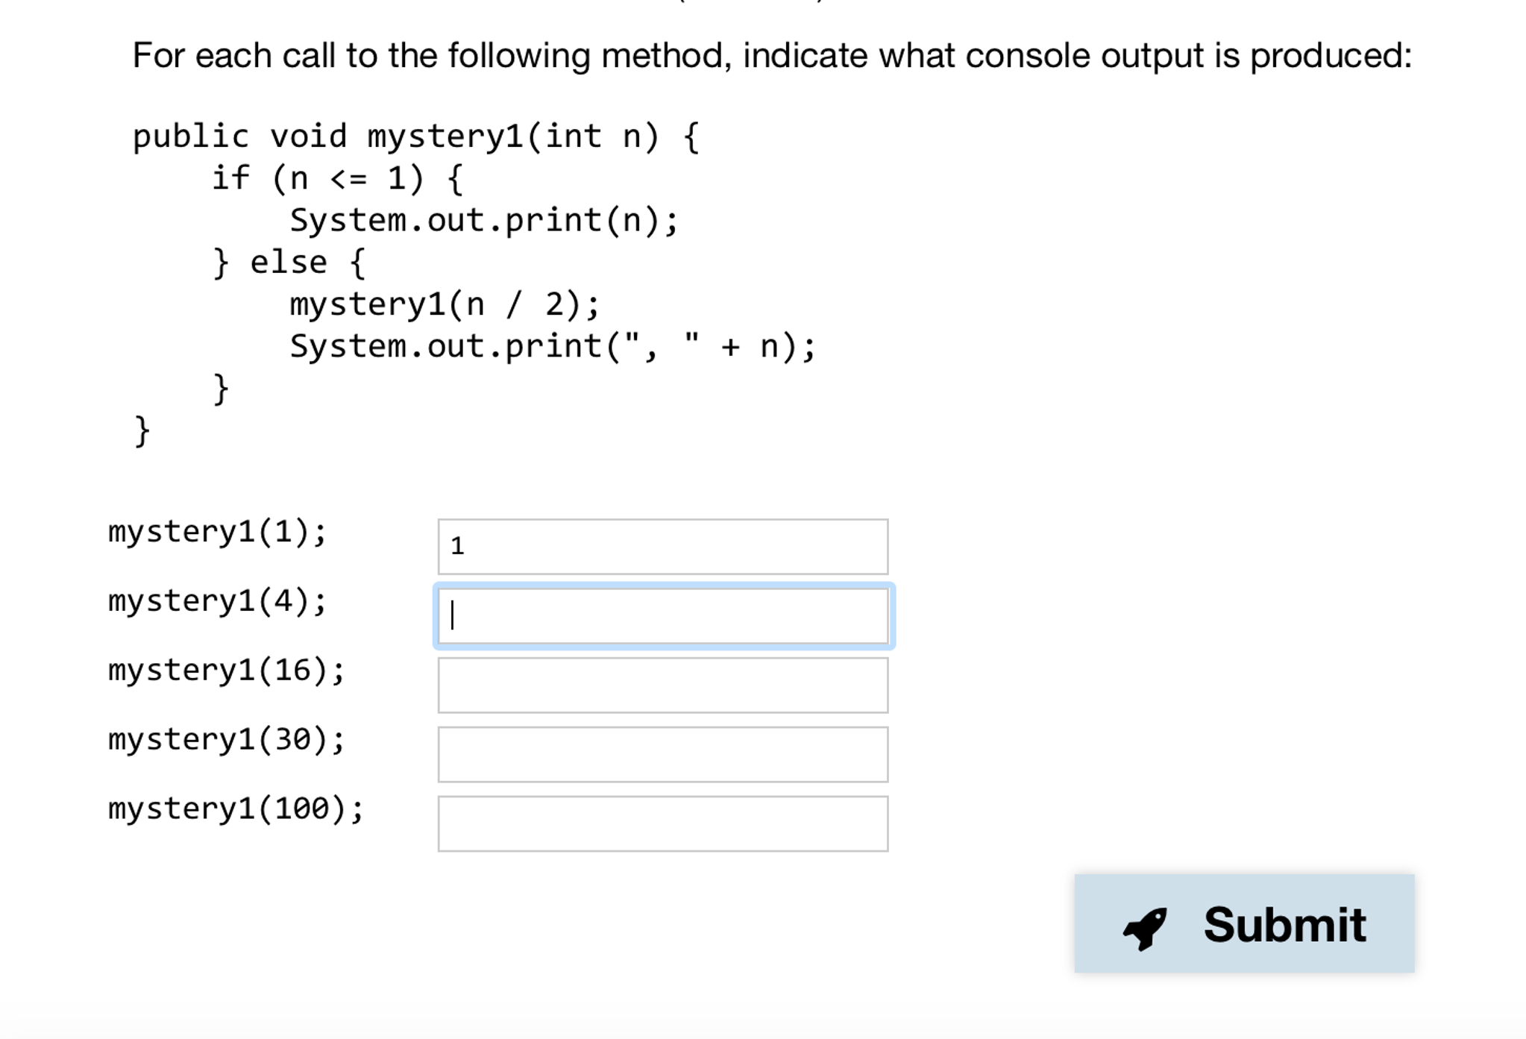Click the answer field for mystery1(16)
This screenshot has width=1526, height=1039.
tap(662, 684)
